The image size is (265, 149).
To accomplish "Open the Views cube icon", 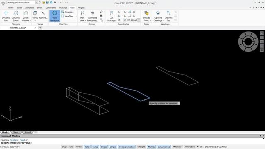I will coord(35,13).
